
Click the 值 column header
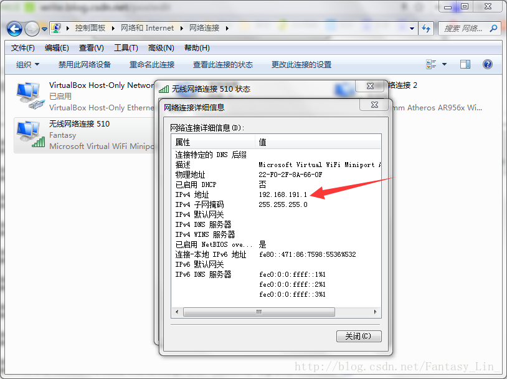[x=318, y=142]
